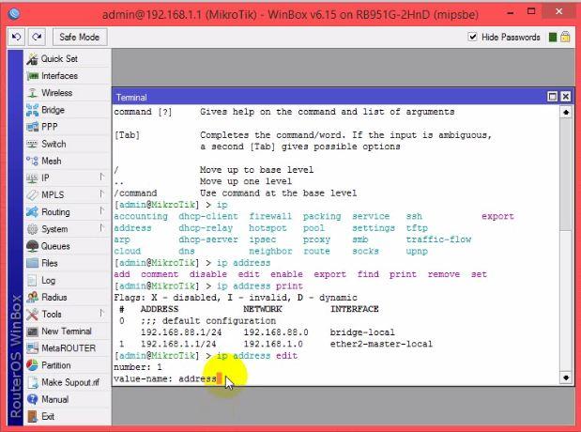581x432 pixels.
Task: Click the New Terminal monitor icon
Action: pos(32,332)
